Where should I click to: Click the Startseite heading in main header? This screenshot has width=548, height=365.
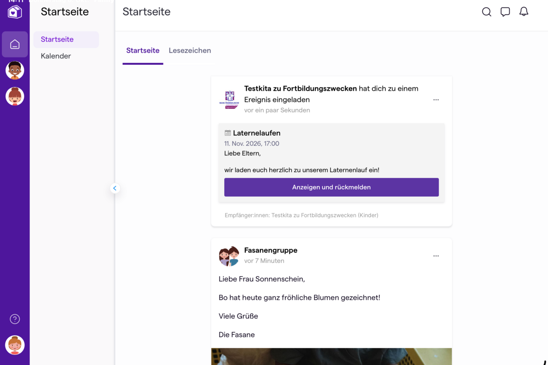point(147,12)
